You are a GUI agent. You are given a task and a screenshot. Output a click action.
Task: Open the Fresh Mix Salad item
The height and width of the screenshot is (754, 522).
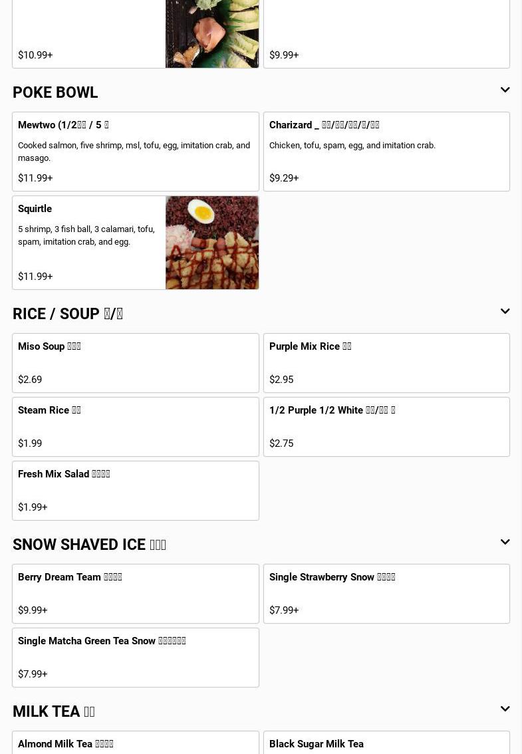pos(135,491)
